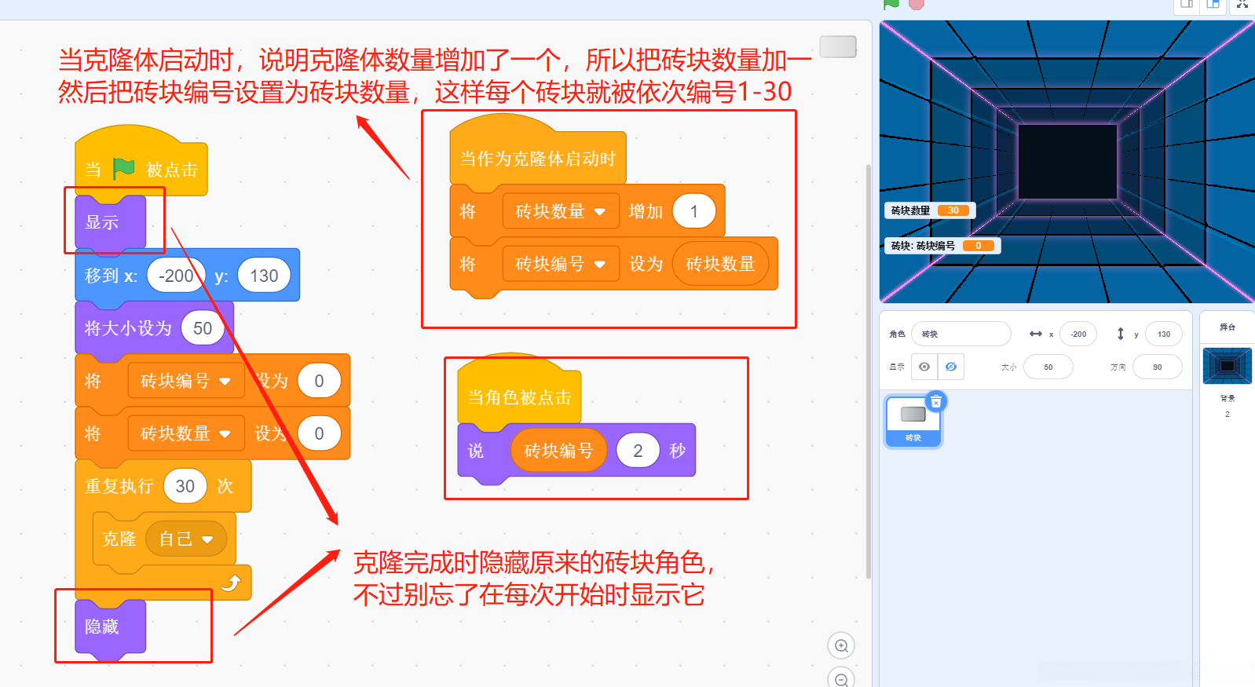The height and width of the screenshot is (687, 1255).
Task: Edit 增加 value 1 field
Action: tap(693, 211)
